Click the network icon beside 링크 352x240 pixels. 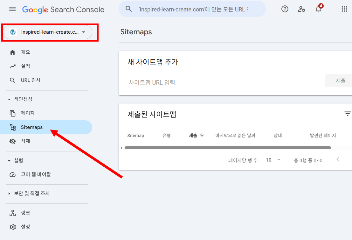point(13,213)
